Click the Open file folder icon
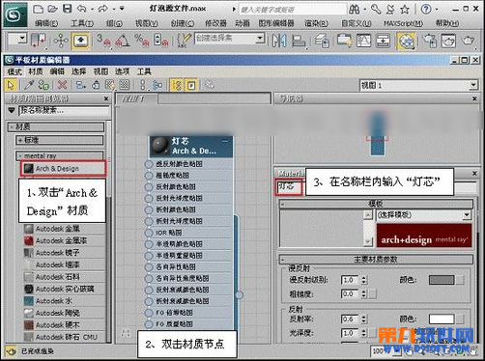Screen dimensions: 485x361 (x=52, y=9)
